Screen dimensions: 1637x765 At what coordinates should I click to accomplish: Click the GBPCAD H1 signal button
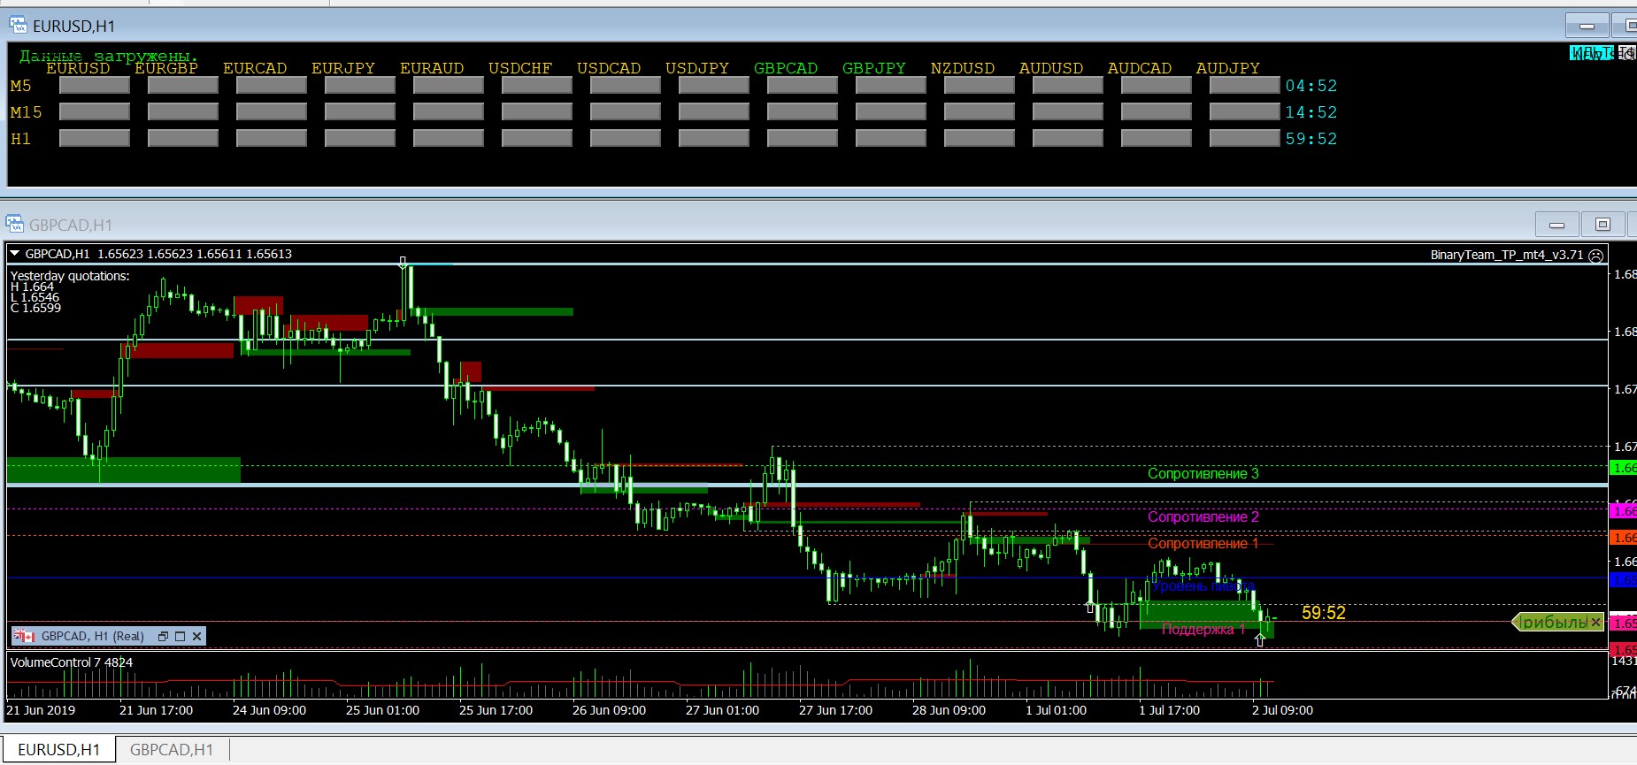(x=803, y=139)
